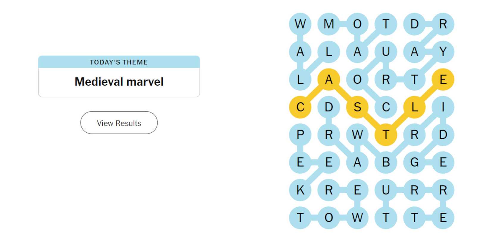Click the letter R in the top-right corner
The height and width of the screenshot is (245, 491).
click(443, 24)
